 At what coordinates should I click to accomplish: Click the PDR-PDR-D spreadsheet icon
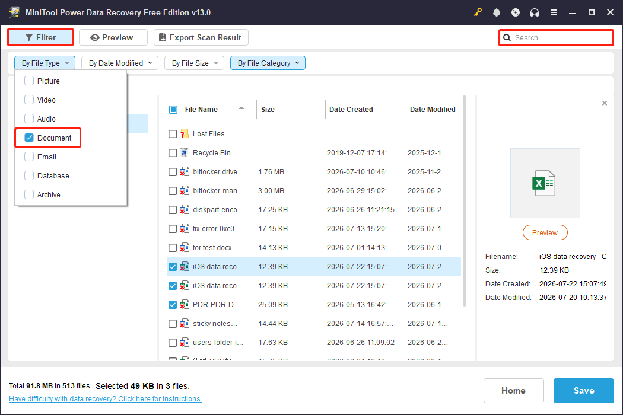coord(184,305)
